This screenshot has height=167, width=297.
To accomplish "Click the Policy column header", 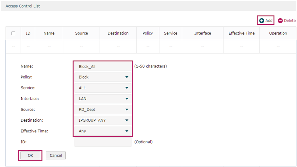I will [148, 33].
